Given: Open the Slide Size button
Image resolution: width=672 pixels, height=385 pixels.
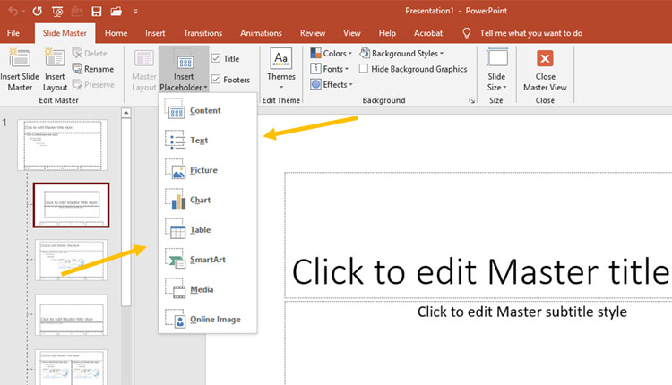Looking at the screenshot, I should [496, 69].
